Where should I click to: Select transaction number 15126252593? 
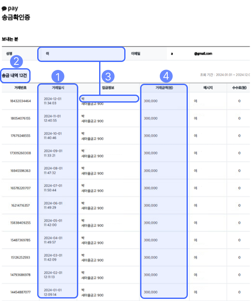coord(20,257)
